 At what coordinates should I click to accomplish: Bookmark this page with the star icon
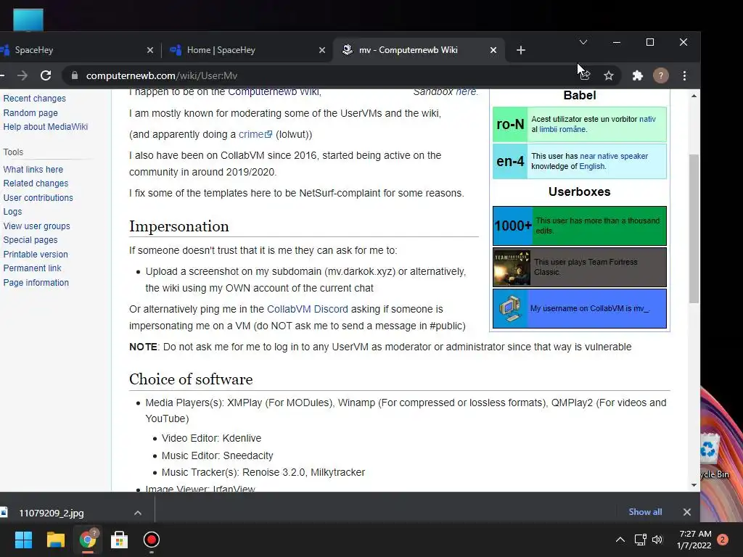tap(609, 75)
